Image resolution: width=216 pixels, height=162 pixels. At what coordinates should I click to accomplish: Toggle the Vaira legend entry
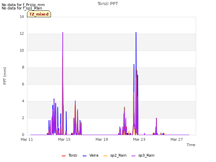pos(90,155)
